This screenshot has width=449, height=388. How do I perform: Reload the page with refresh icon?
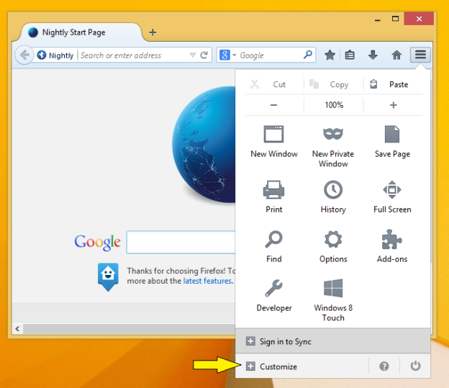pyautogui.click(x=204, y=55)
